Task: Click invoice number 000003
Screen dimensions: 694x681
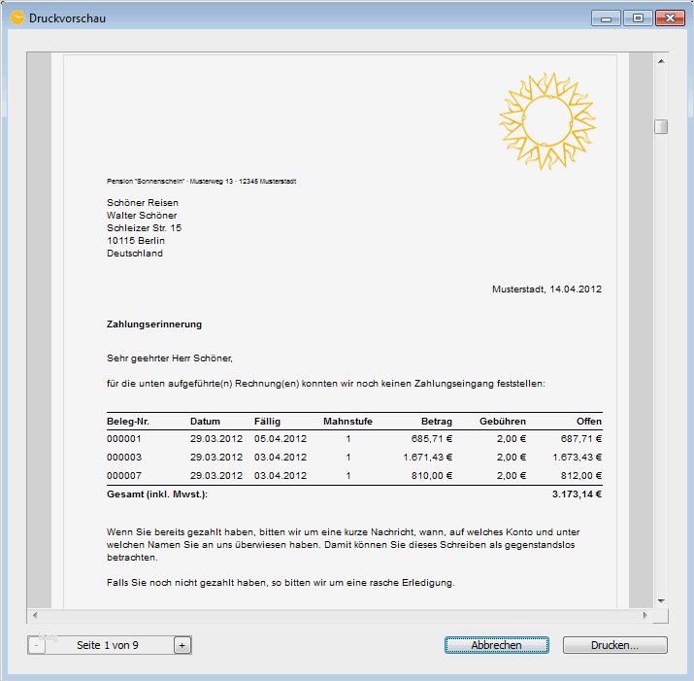Action: tap(124, 458)
